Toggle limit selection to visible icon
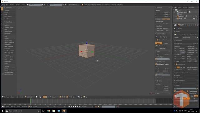 click(67, 97)
